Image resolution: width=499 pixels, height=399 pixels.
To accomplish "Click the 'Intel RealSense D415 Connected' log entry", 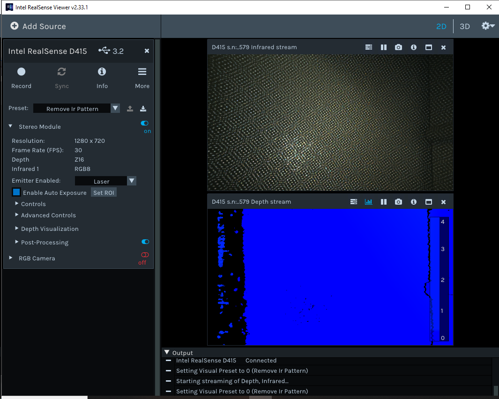I will pos(226,361).
